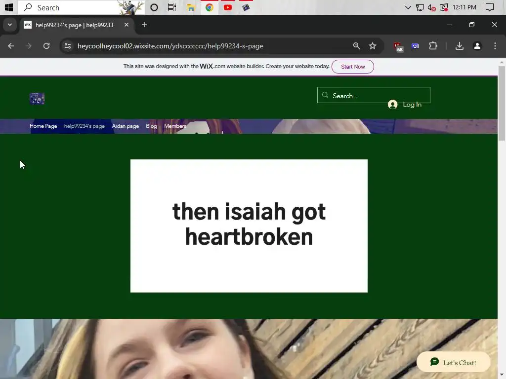Go back to previous page

(11, 46)
